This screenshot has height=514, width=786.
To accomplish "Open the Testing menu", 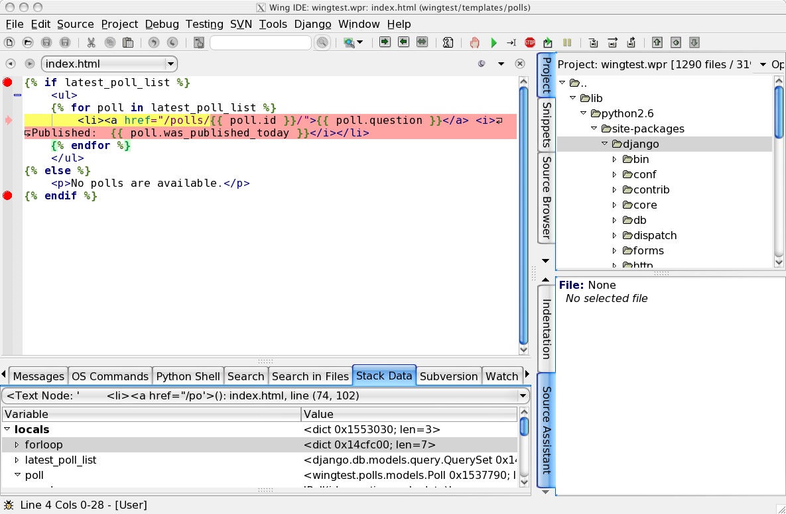I will [204, 24].
